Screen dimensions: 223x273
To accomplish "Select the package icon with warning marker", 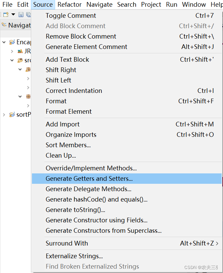I will (28, 69).
